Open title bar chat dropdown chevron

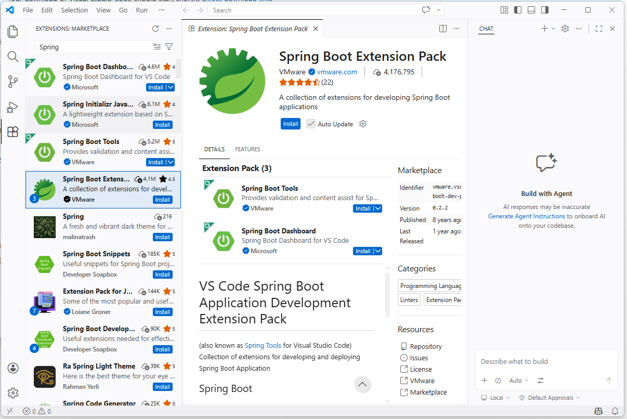point(439,10)
